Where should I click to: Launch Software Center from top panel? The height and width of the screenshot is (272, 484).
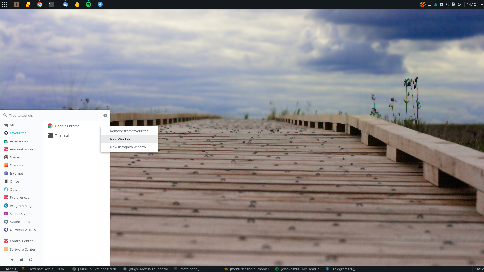[x=16, y=4]
